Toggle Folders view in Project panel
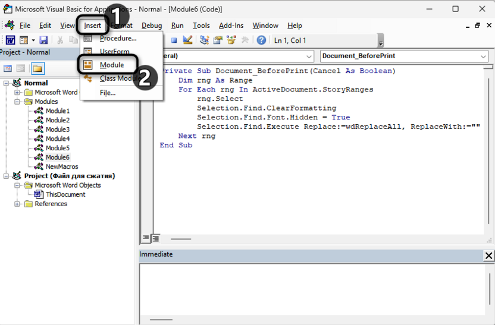The image size is (495, 325). point(37,69)
